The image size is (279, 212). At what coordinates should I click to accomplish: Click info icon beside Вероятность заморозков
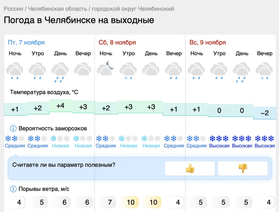[13, 129]
